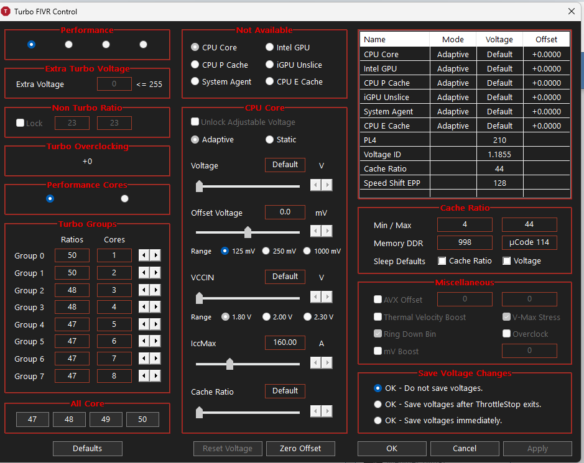Click Cache Ratio Min field showing 4
Screen dimensions: 584x463
click(x=465, y=224)
